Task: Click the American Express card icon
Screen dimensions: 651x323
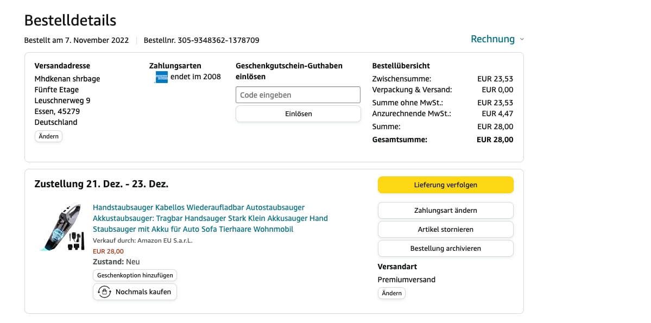Action: pyautogui.click(x=161, y=77)
